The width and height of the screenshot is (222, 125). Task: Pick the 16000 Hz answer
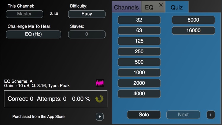pos(193,31)
